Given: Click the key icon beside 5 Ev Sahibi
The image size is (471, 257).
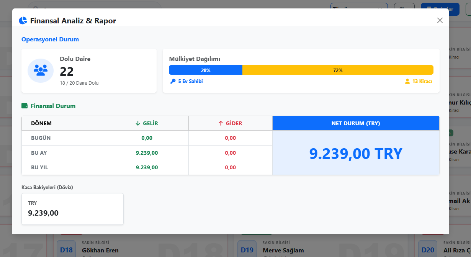Looking at the screenshot, I should 173,82.
